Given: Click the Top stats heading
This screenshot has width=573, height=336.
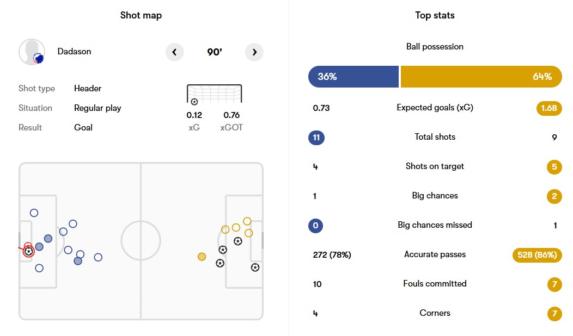Looking at the screenshot, I should [x=435, y=15].
